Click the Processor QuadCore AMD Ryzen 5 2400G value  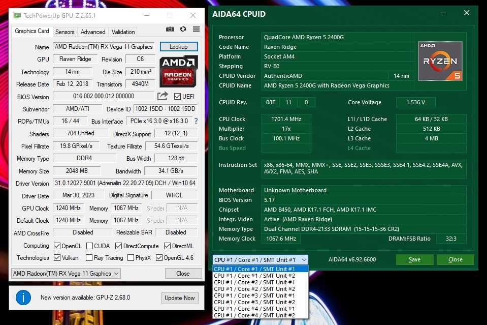[x=337, y=37]
